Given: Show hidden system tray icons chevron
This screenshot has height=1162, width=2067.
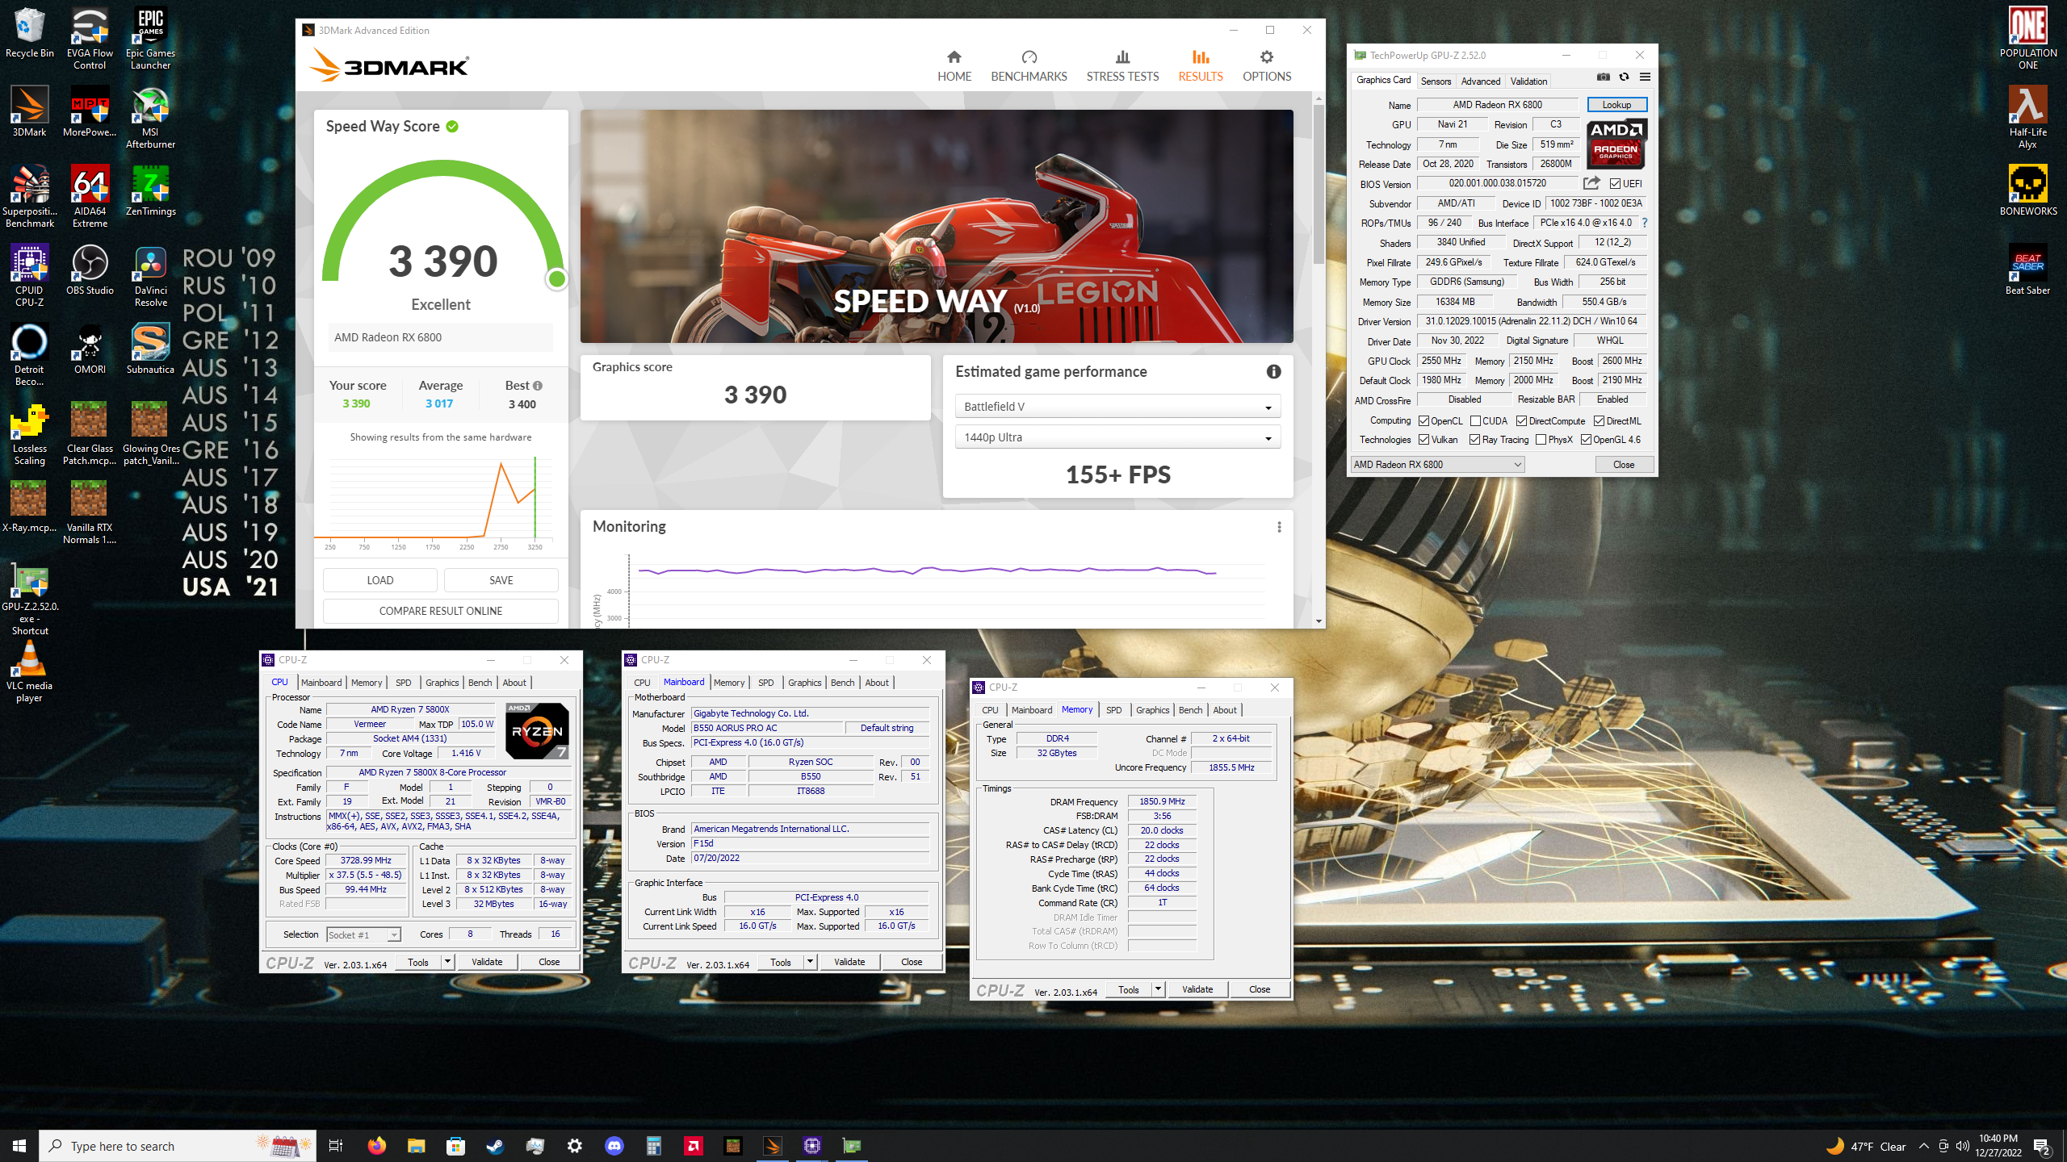Looking at the screenshot, I should [x=1924, y=1146].
